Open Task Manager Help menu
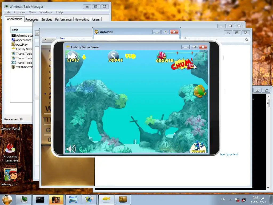 tap(59, 12)
